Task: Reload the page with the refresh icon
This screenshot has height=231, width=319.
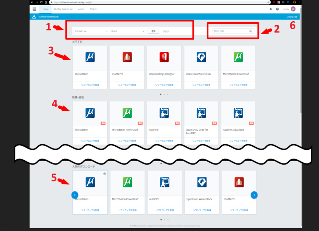Action: pos(41,2)
